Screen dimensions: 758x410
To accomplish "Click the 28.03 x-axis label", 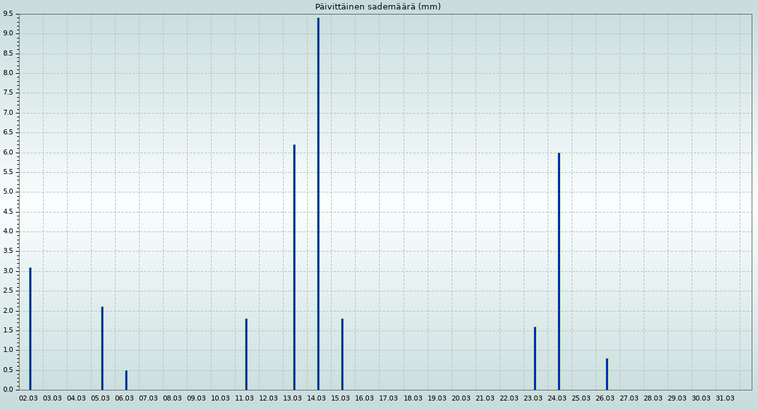I will [653, 399].
